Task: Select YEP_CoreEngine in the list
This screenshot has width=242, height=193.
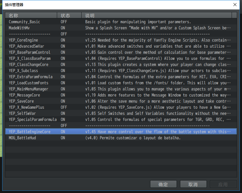Action: point(121,40)
